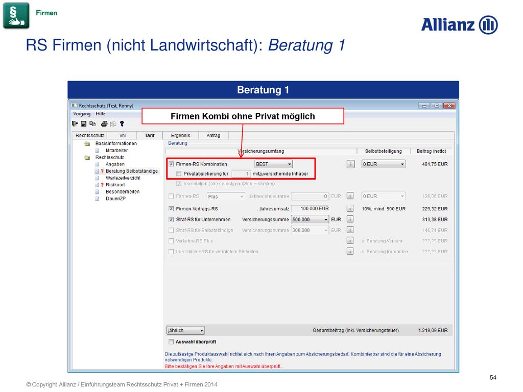Open info for Firmen-RS Kombination row

[x=350, y=164]
